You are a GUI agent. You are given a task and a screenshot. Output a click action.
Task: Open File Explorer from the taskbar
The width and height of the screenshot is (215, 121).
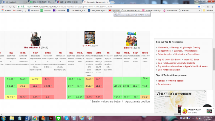12,118
